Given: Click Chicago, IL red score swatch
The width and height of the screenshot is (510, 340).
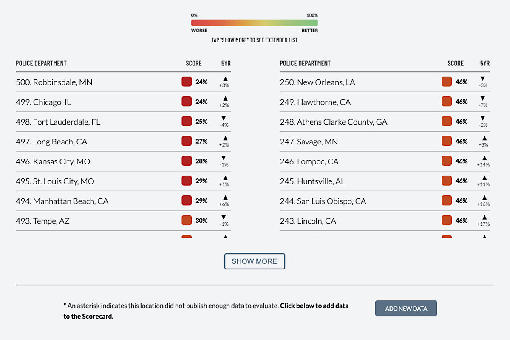Looking at the screenshot, I should click(x=187, y=102).
